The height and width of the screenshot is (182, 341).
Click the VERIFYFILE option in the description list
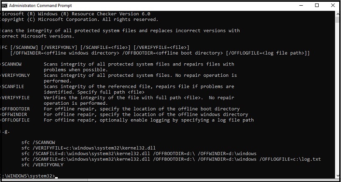tap(16, 98)
